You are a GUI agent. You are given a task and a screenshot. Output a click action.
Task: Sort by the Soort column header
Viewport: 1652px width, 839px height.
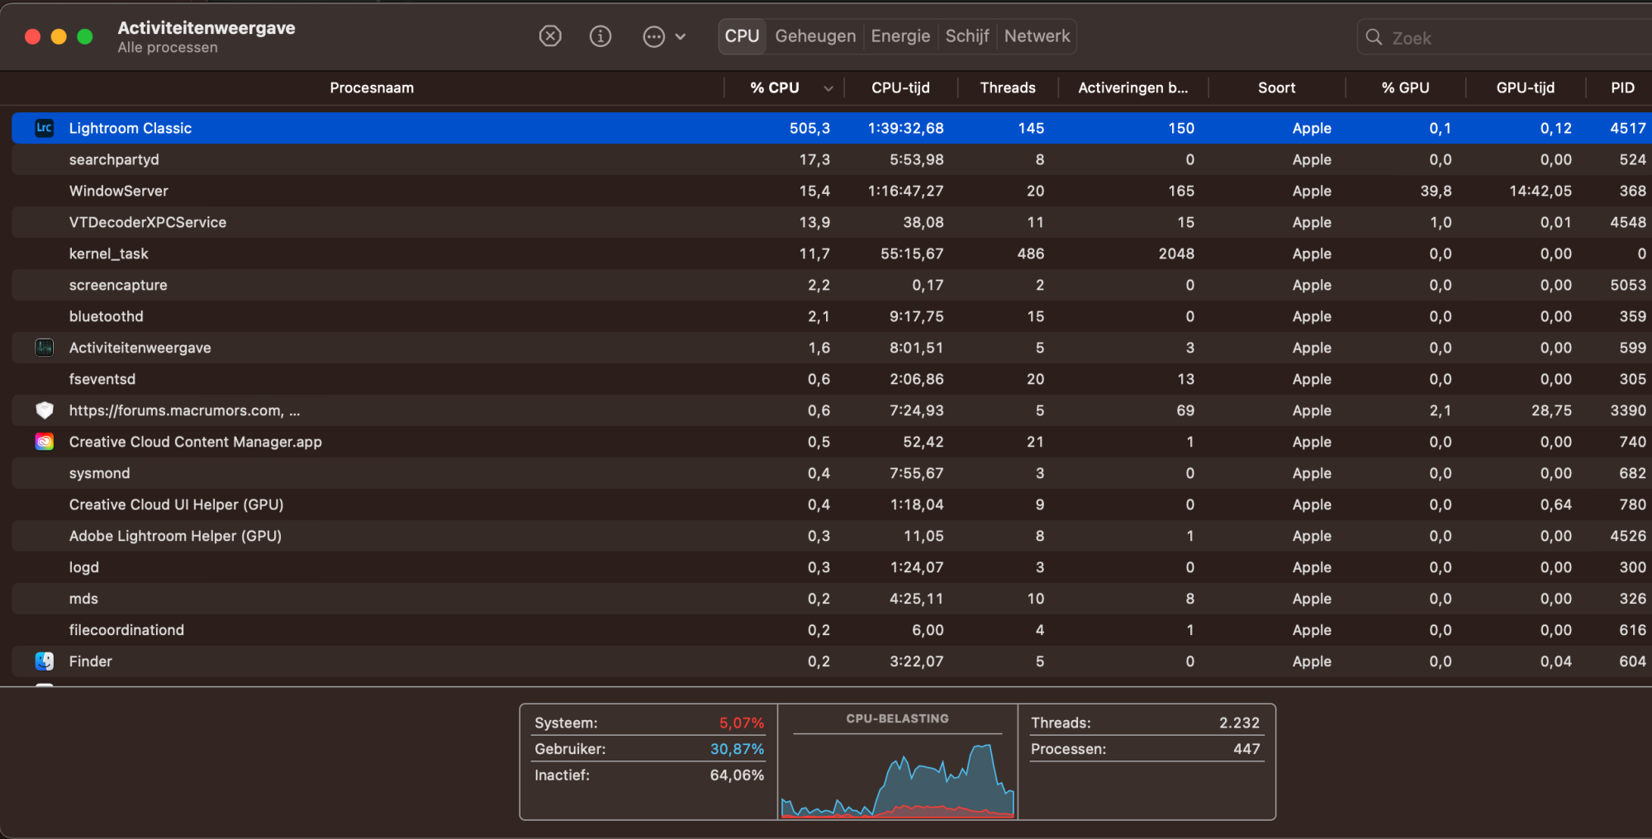pos(1276,88)
